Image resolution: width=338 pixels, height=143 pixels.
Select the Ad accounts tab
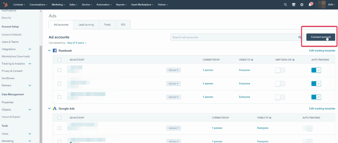(61, 25)
